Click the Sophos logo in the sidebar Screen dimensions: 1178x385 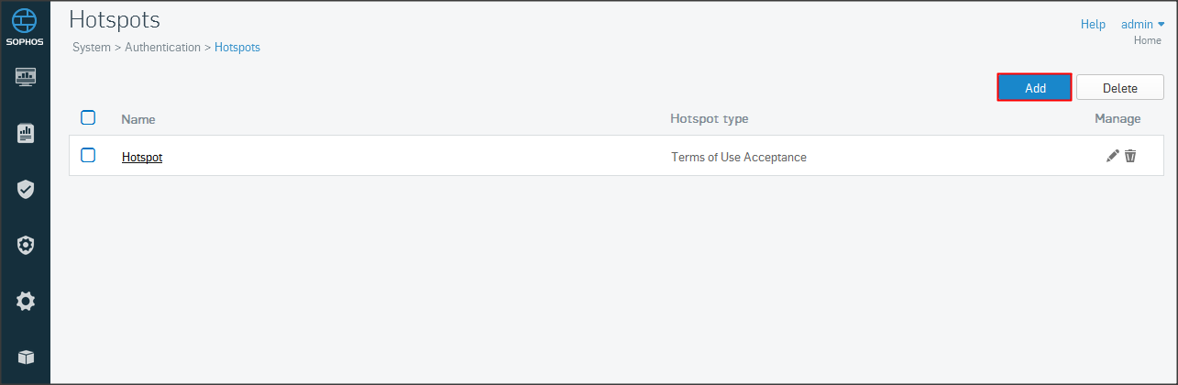point(26,27)
